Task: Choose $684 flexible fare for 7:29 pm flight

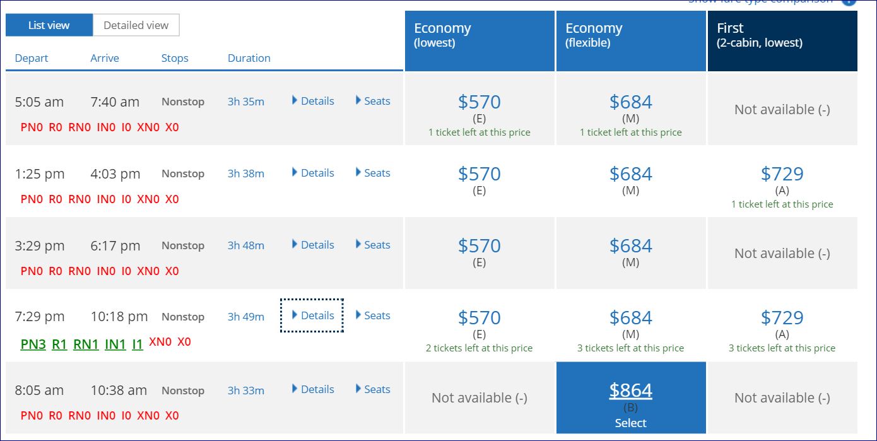Action: pyautogui.click(x=631, y=318)
